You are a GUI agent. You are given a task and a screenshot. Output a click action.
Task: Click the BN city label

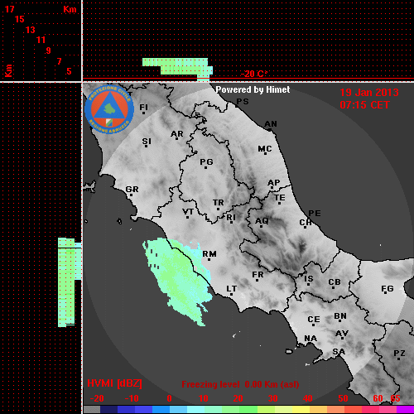(x=340, y=316)
